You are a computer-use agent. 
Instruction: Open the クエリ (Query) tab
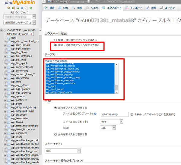click(x=92, y=8)
